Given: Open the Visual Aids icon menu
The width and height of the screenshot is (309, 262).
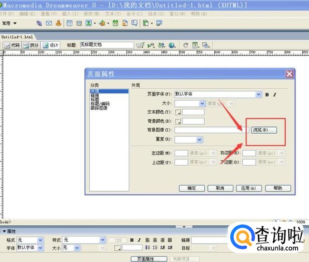Looking at the screenshot, I should pos(206,45).
